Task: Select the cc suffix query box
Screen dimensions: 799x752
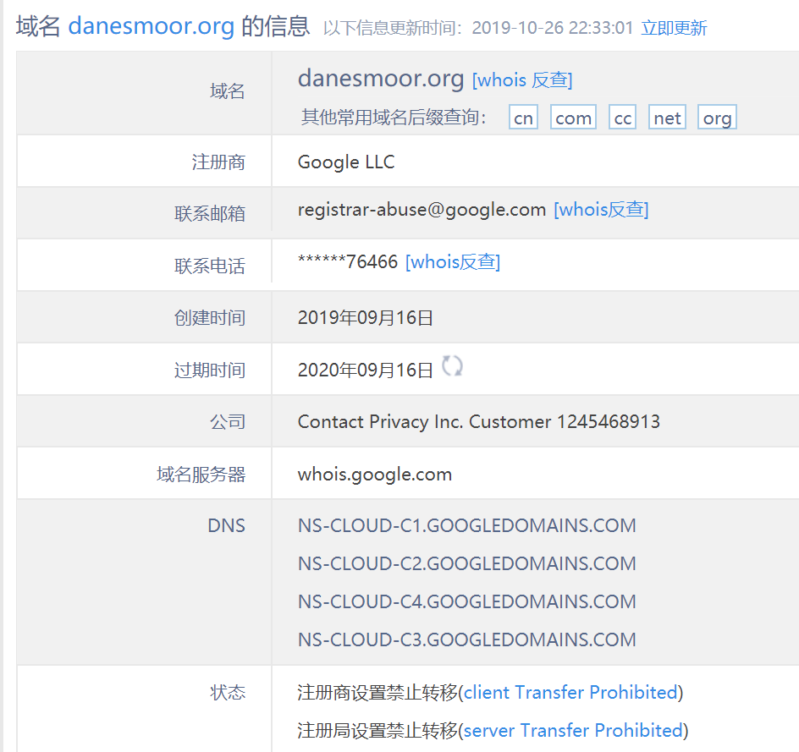Action: (x=623, y=118)
